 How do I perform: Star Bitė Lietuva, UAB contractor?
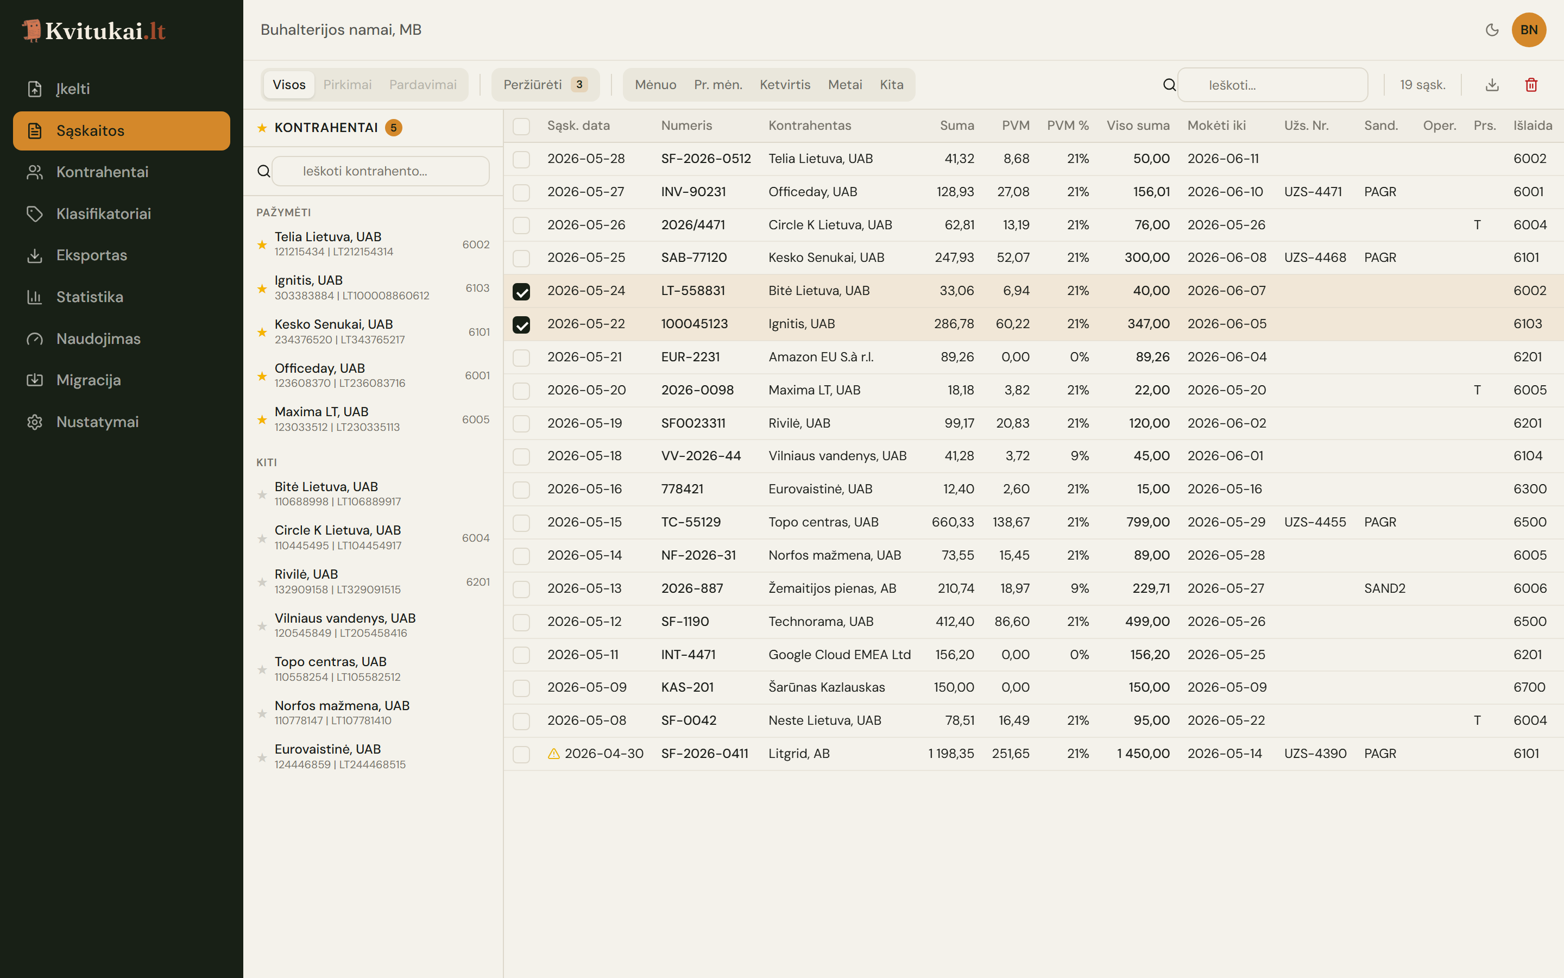click(x=262, y=495)
